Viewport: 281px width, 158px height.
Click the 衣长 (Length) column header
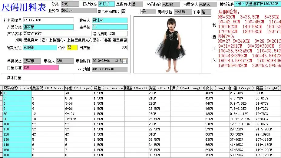(x=217, y=88)
